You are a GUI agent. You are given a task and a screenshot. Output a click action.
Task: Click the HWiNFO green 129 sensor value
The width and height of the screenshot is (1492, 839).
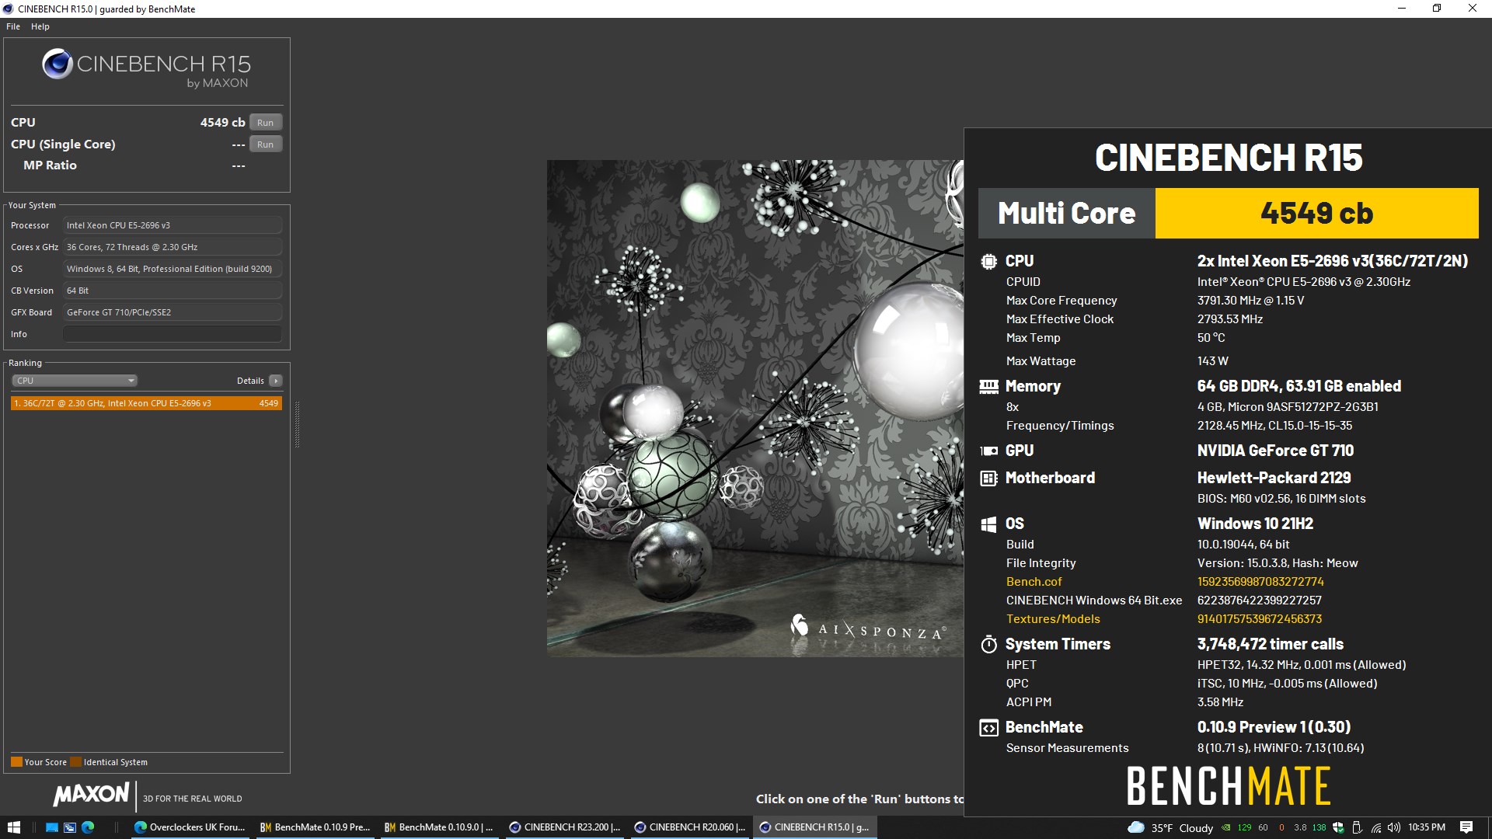1244,827
